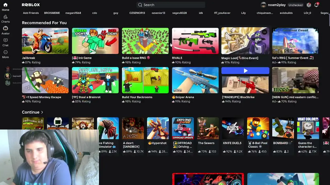
Task: Click the Recommended For You heading
Action: click(x=44, y=23)
